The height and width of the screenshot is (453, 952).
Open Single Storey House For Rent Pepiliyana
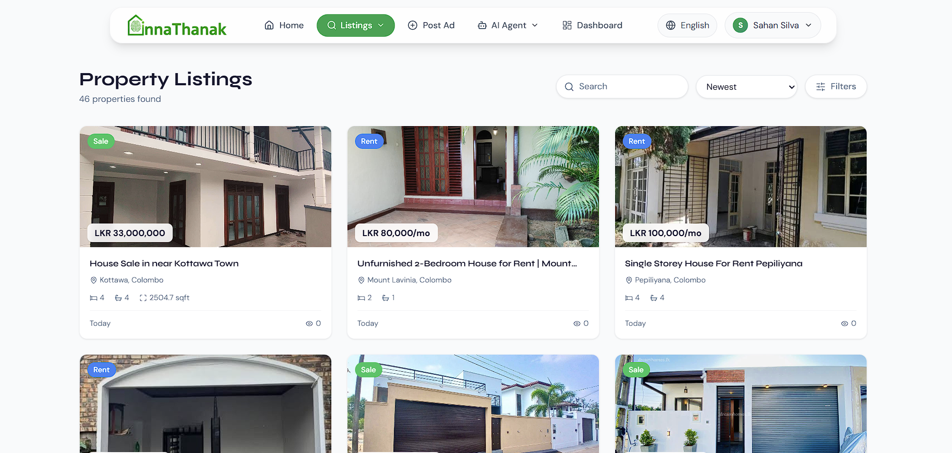(x=714, y=263)
